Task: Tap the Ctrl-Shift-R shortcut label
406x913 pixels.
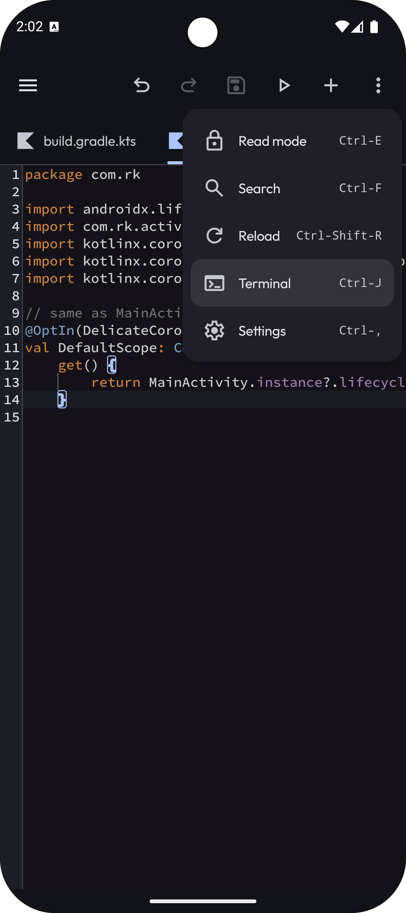Action: (x=339, y=235)
